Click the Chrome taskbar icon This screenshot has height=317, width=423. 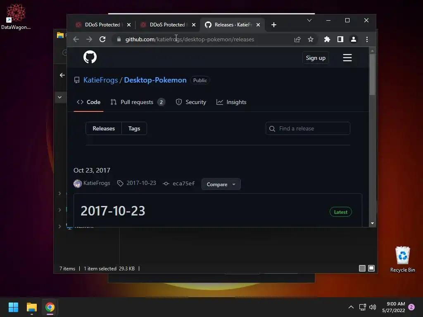click(50, 307)
